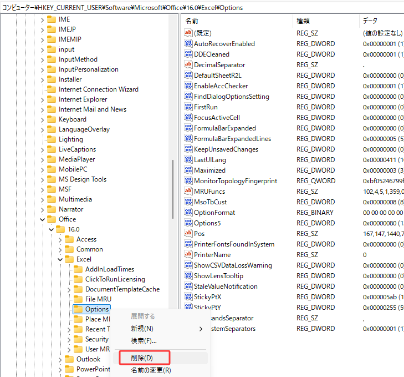This screenshot has height=377, width=404.
Task: Click the PrinterName string value icon
Action: (x=188, y=254)
